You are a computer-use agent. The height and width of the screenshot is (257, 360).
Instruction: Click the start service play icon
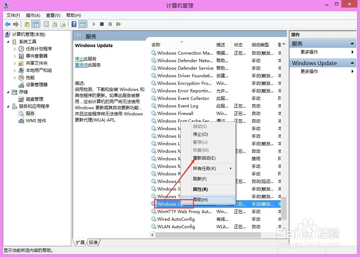point(94,24)
